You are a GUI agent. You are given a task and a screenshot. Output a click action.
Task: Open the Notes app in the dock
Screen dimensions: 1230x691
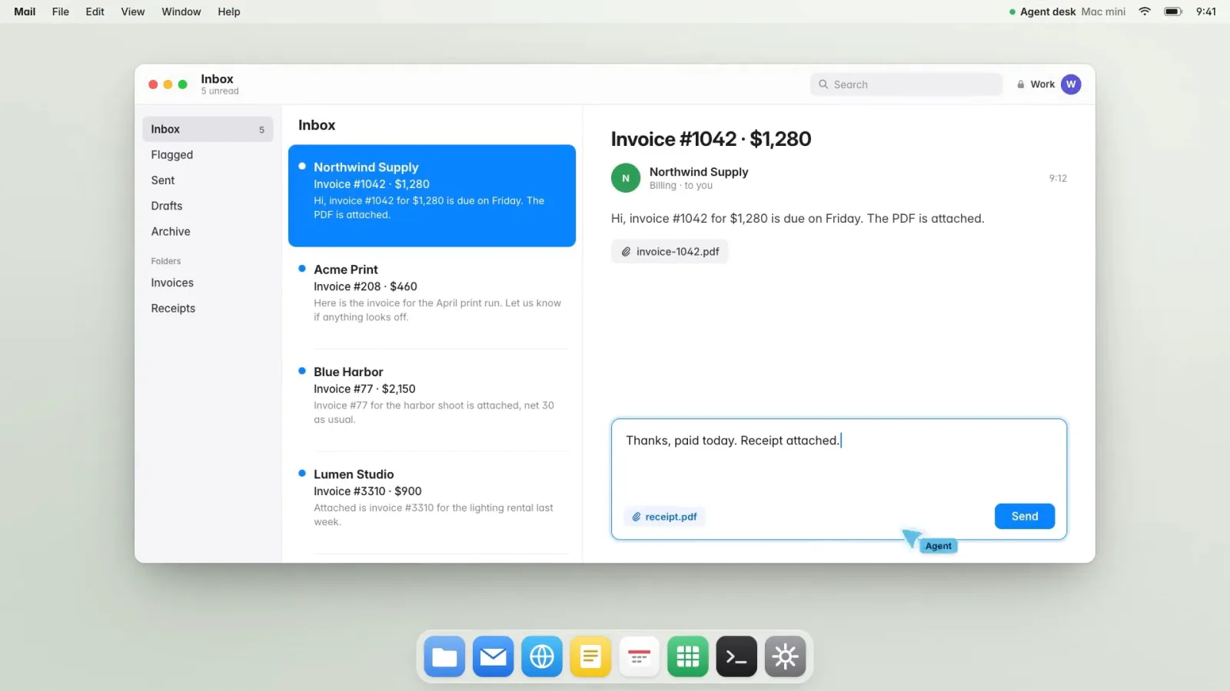point(590,656)
